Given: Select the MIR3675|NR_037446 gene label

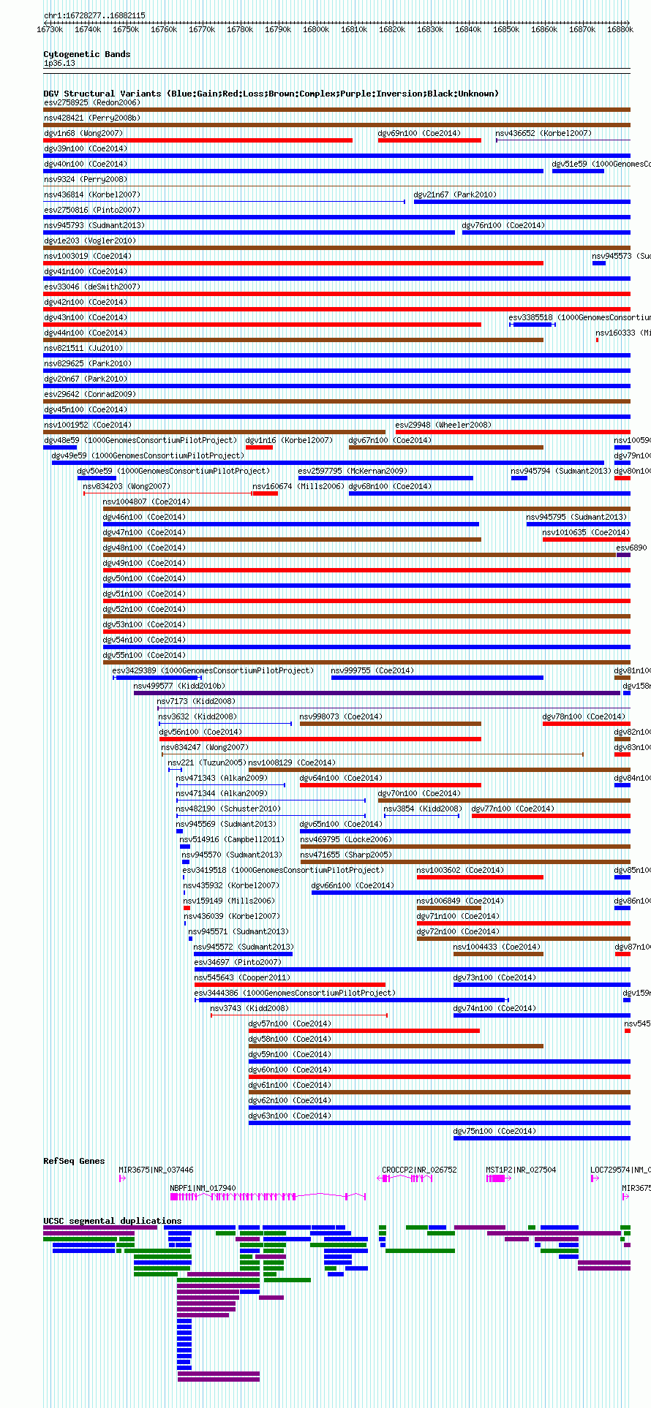Looking at the screenshot, I should [x=157, y=1170].
